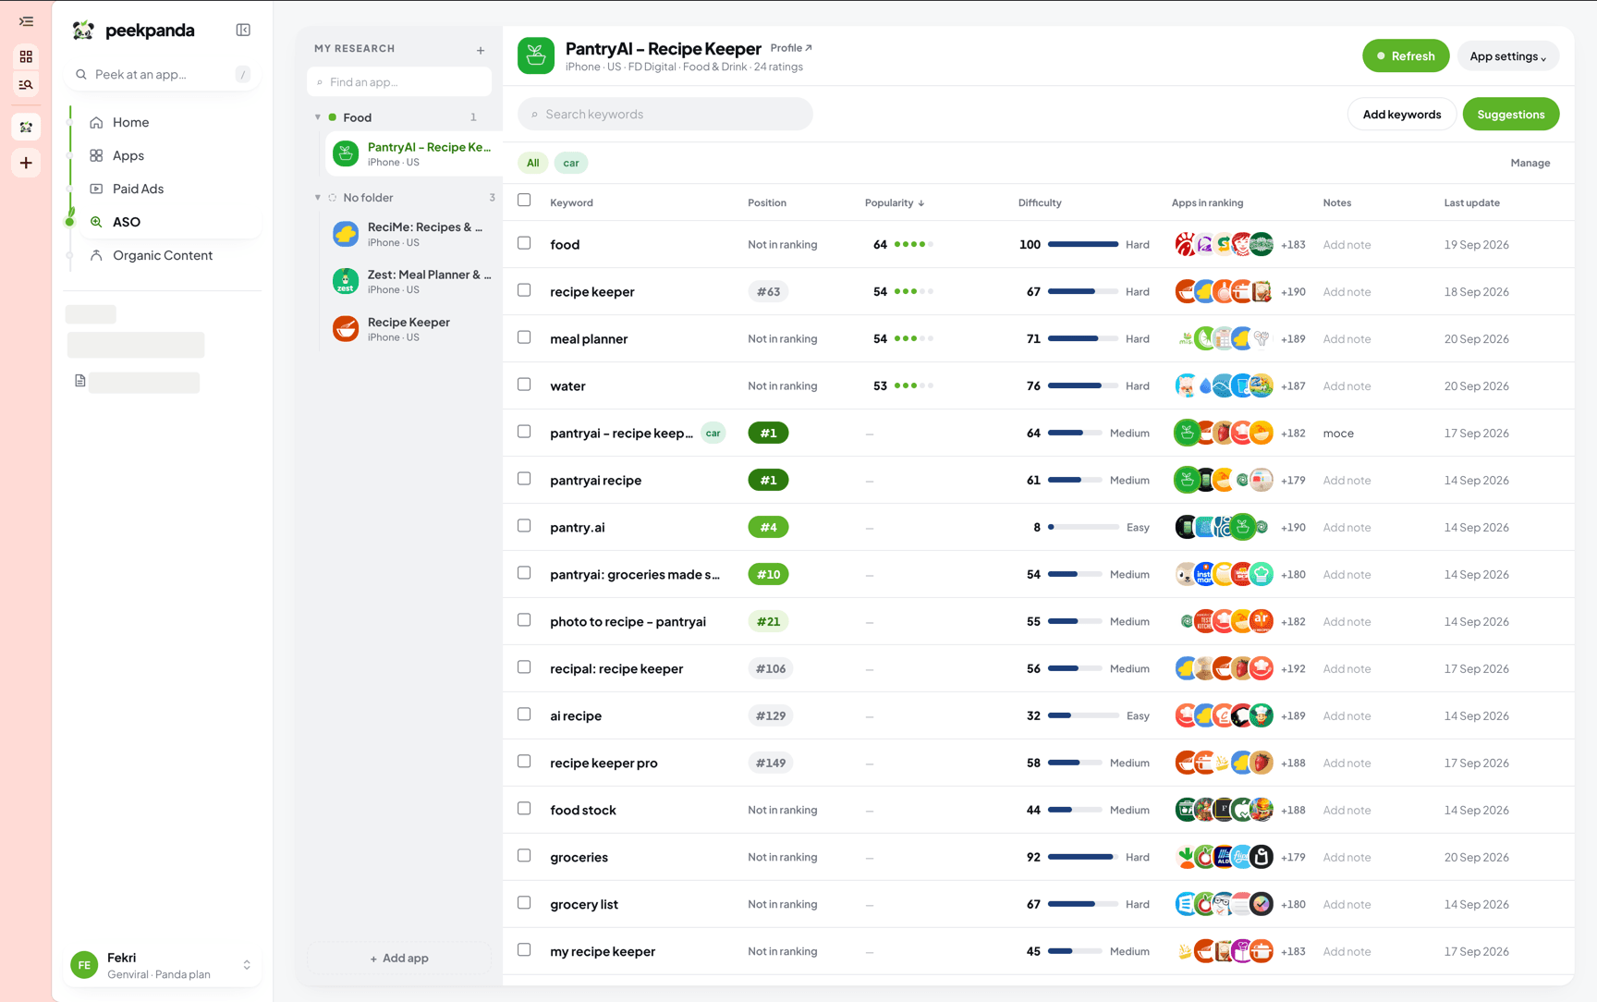Check the food keyword row
The width and height of the screenshot is (1597, 1002).
524,243
